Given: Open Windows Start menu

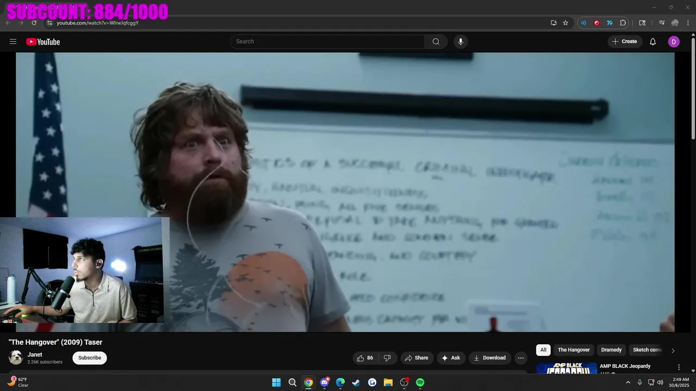Looking at the screenshot, I should [x=276, y=382].
